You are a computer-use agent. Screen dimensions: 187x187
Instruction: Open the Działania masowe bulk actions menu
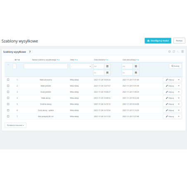pos(15,125)
